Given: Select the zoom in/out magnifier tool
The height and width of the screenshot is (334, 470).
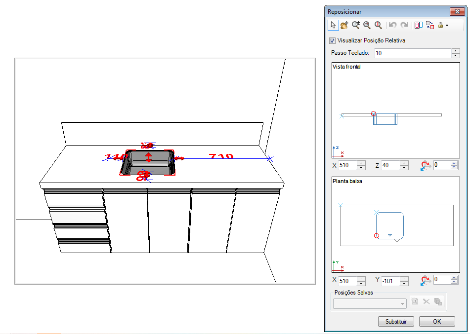Looking at the screenshot, I should point(356,25).
